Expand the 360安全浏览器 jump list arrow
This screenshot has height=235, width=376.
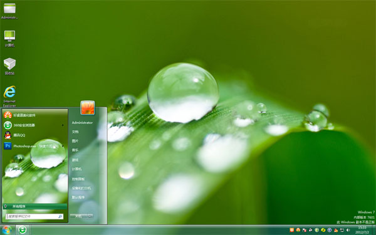click(x=63, y=125)
